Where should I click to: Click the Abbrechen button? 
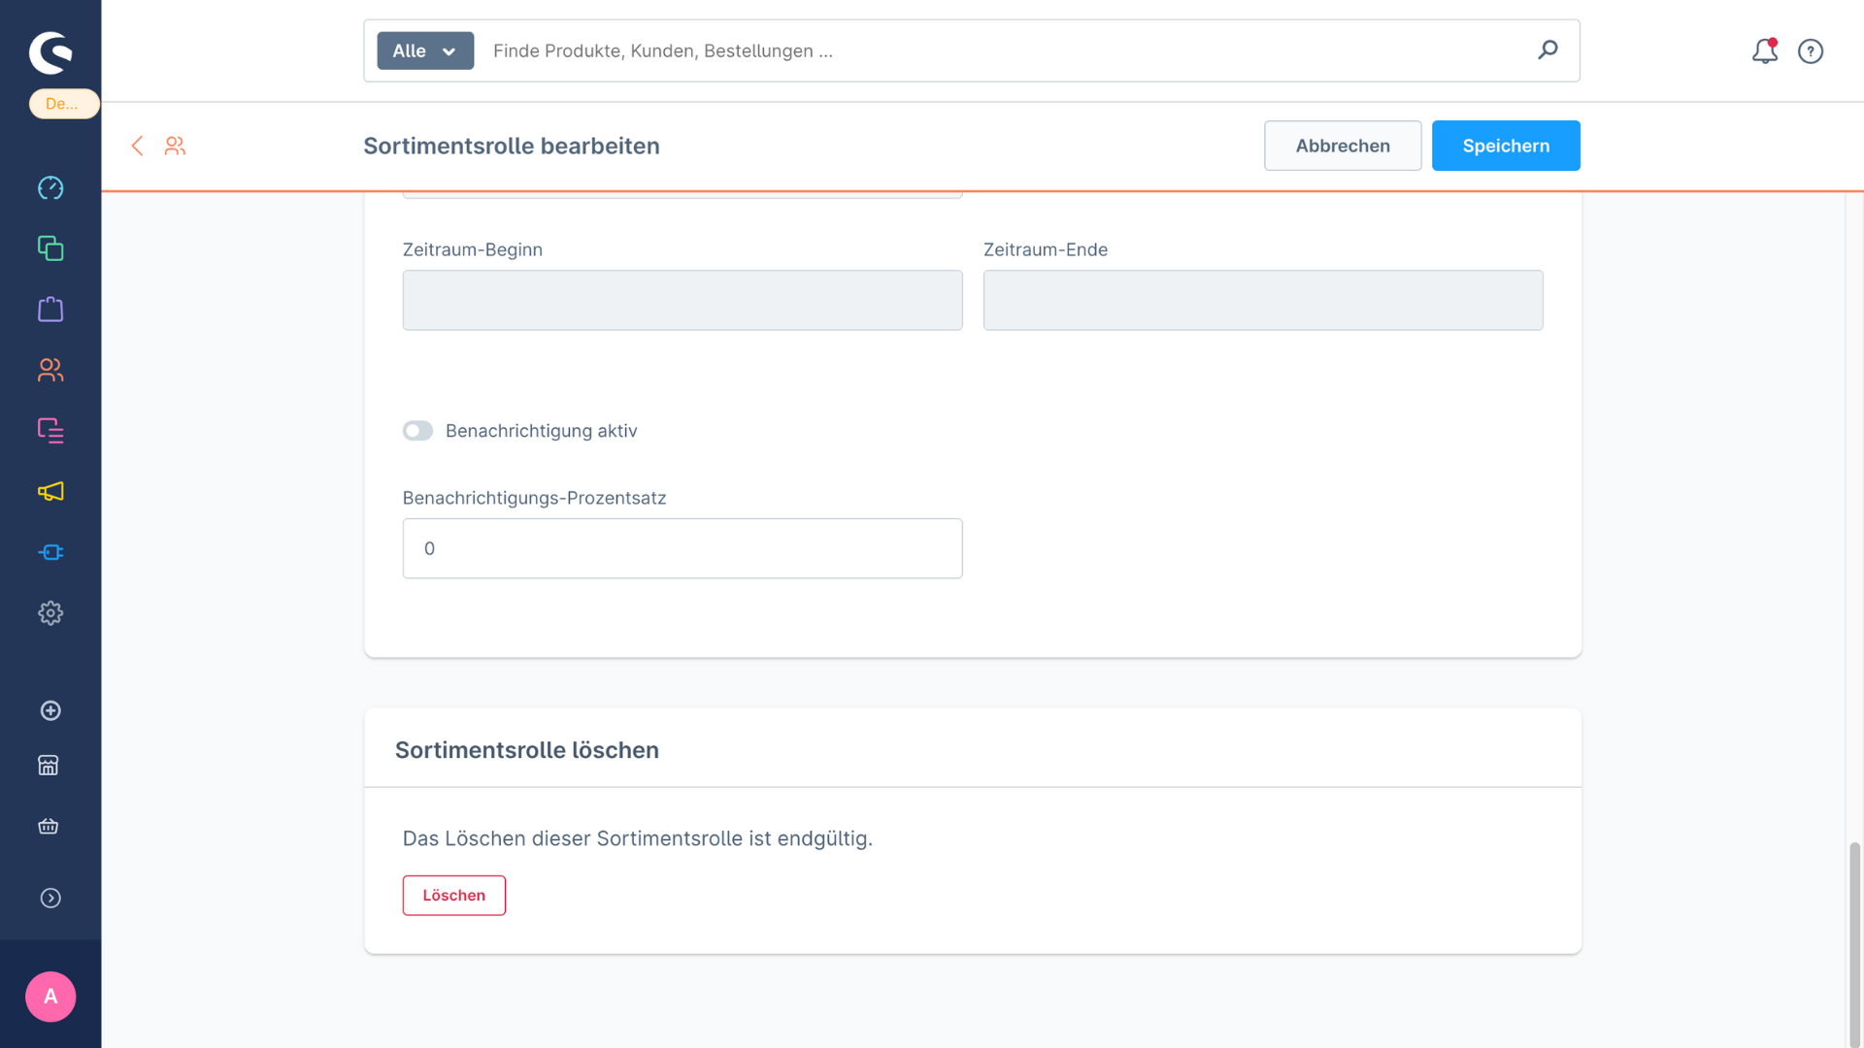click(x=1342, y=146)
